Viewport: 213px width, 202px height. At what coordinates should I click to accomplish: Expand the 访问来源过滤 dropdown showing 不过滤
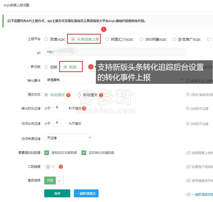[69, 138]
